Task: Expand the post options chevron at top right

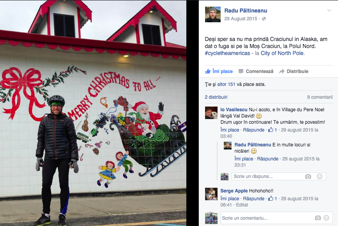Action: click(329, 11)
